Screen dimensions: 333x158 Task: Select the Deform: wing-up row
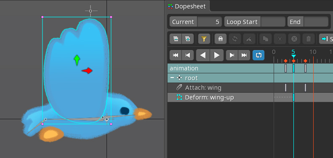[221, 97]
